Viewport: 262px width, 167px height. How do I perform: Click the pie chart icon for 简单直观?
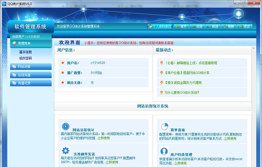[164, 126]
